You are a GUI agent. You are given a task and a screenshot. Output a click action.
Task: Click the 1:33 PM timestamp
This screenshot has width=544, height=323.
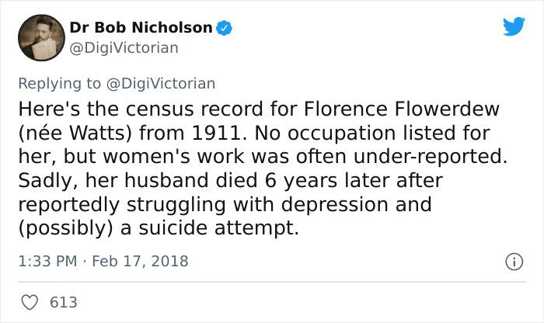click(x=47, y=261)
